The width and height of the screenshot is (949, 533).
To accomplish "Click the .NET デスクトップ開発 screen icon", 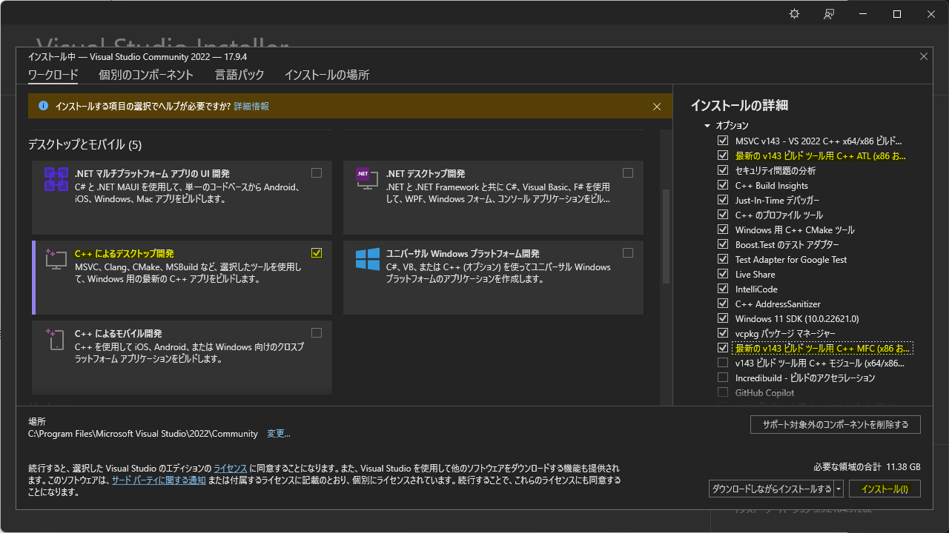I will coord(366,178).
